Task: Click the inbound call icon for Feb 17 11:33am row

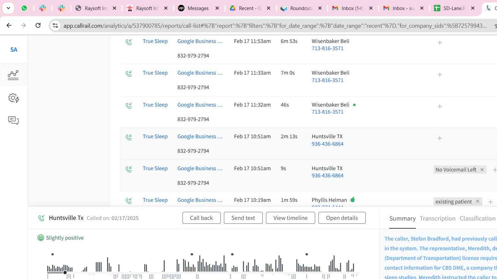Action: pos(129,74)
